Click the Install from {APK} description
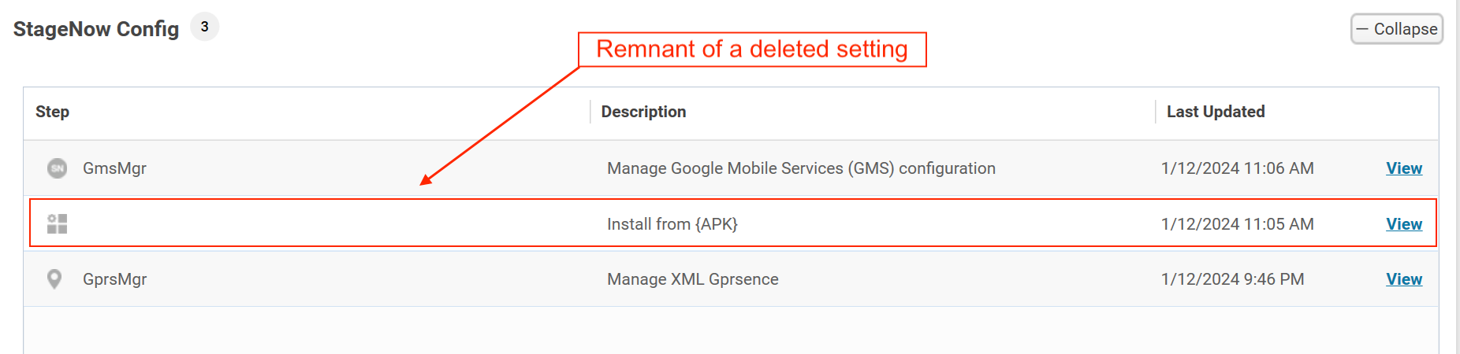 tap(672, 224)
